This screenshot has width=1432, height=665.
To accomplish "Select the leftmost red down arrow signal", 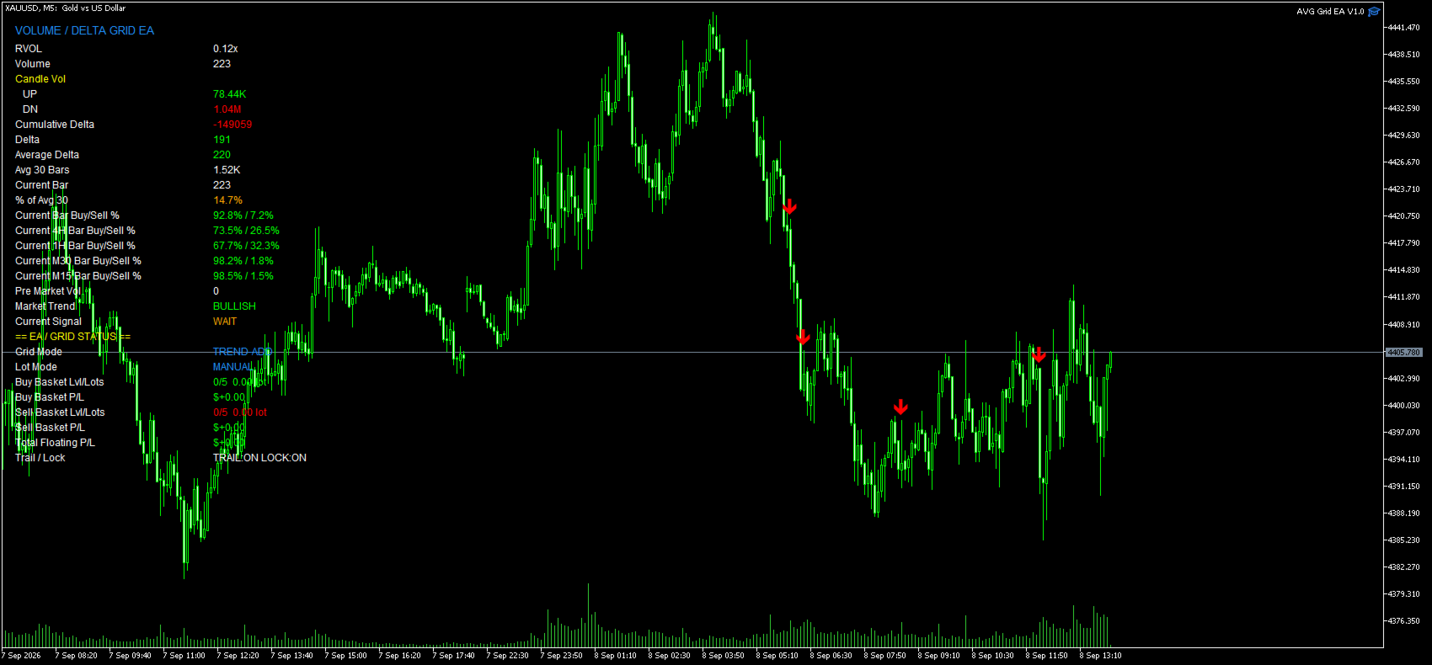I will pos(789,206).
